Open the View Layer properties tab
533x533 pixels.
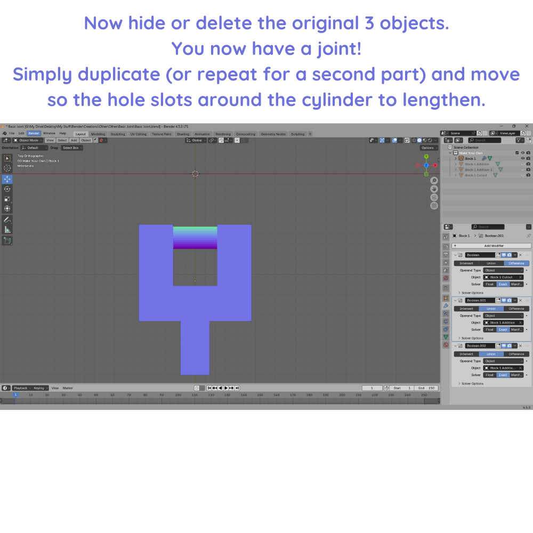point(446,262)
